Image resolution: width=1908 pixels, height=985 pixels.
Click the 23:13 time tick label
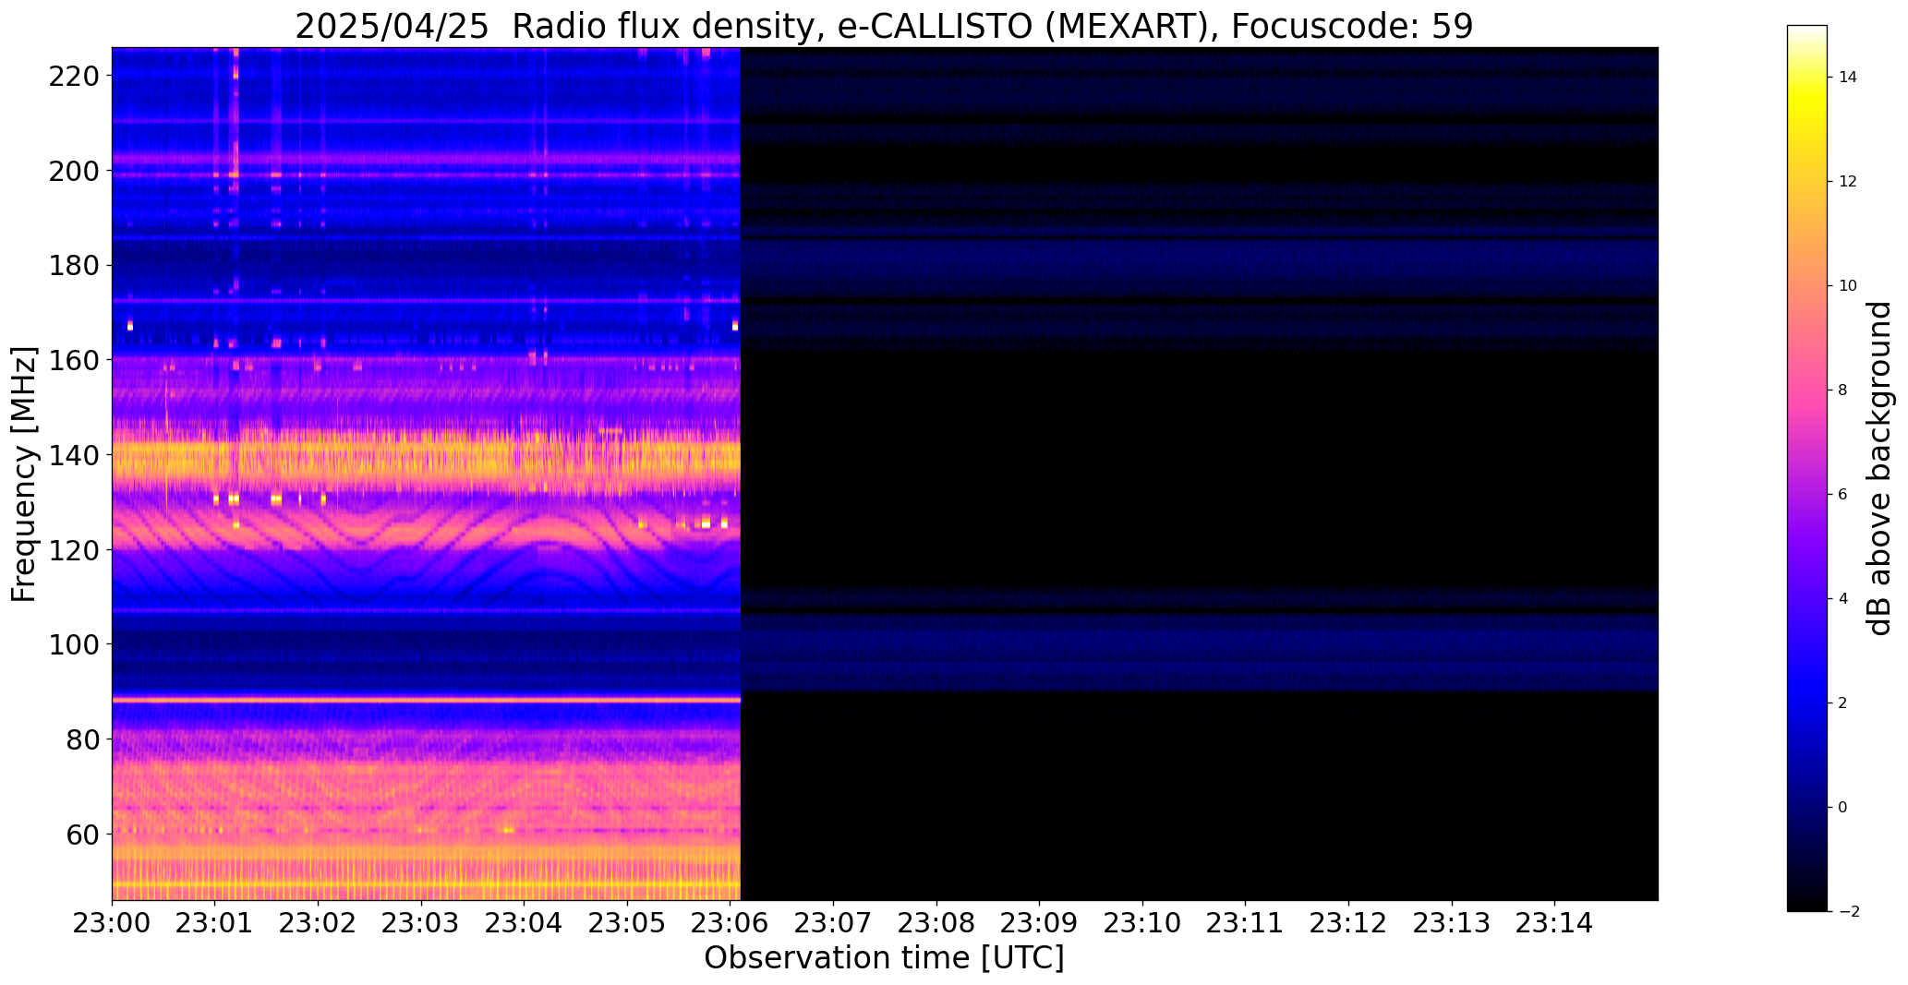[x=1453, y=923]
